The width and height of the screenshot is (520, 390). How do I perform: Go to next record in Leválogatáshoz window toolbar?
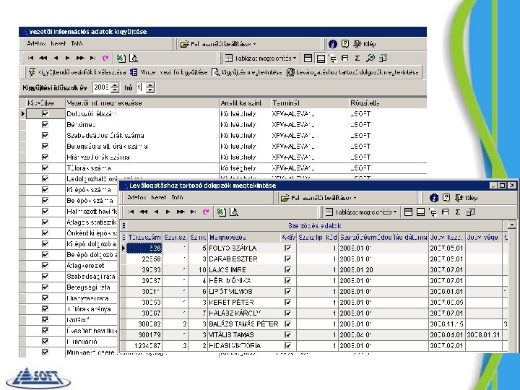168,212
